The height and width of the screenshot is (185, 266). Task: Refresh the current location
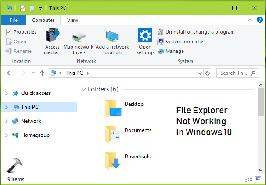click(x=207, y=73)
